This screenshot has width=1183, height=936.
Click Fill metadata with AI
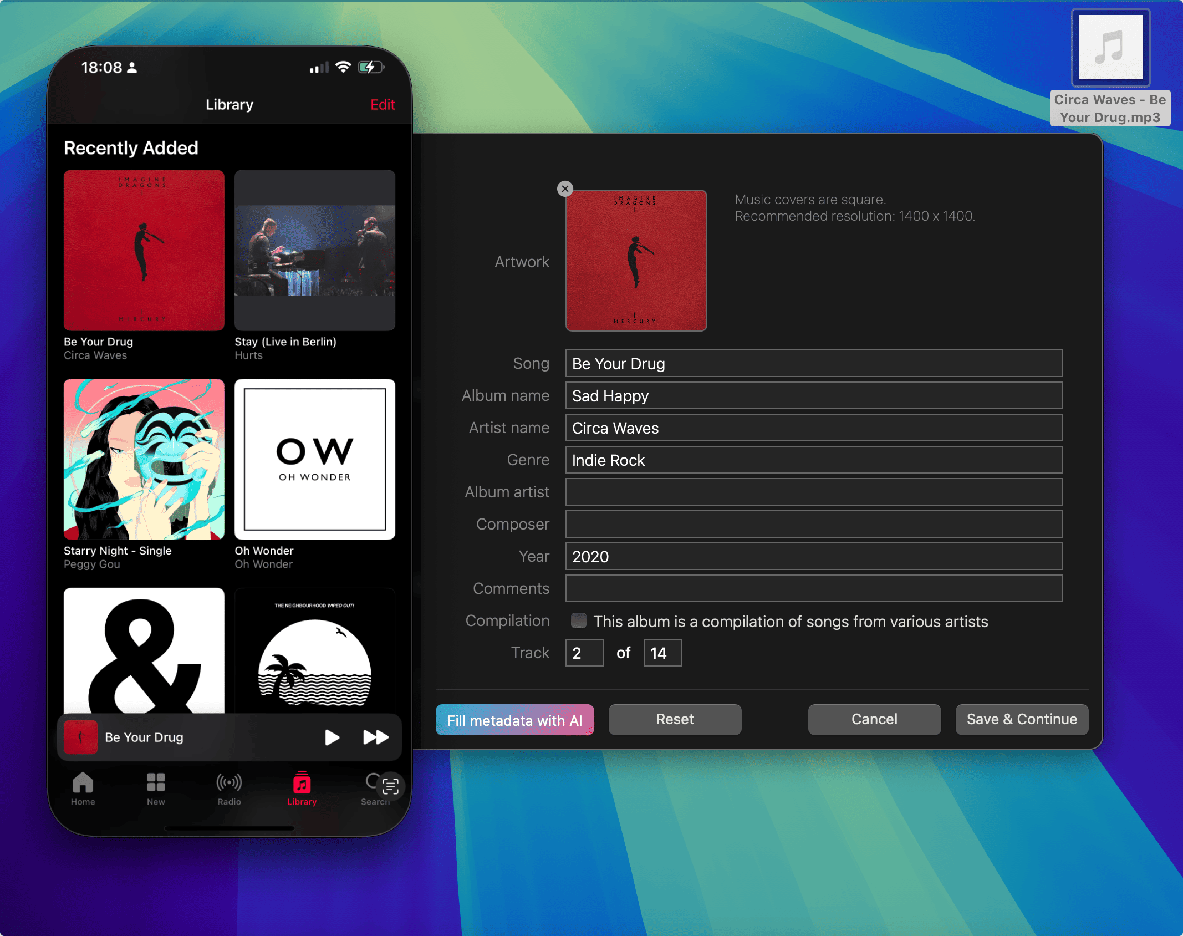[x=514, y=720]
